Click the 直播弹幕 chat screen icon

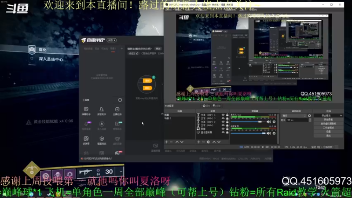point(155,146)
